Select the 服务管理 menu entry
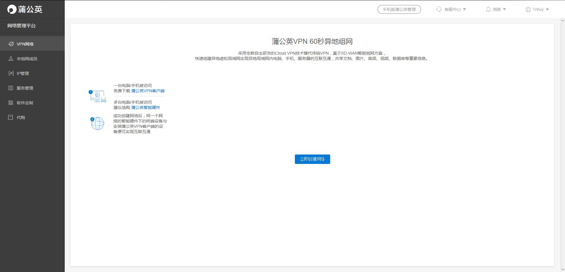Viewport: 565px width, 272px height. (32, 88)
